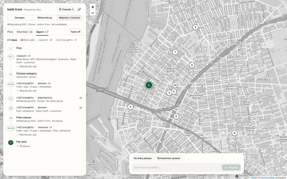The width and height of the screenshot is (287, 179).
Task: Zoom out on the map
Action: tap(93, 13)
